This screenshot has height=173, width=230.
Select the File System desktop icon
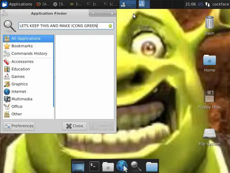point(210,137)
